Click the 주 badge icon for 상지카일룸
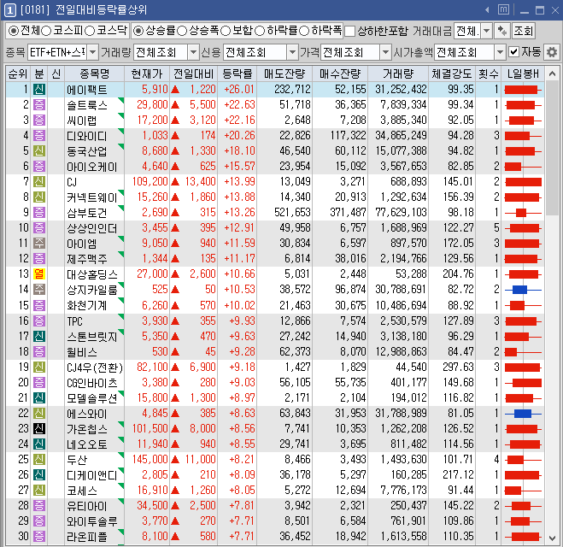Image resolution: width=563 pixels, height=547 pixels. (x=39, y=290)
